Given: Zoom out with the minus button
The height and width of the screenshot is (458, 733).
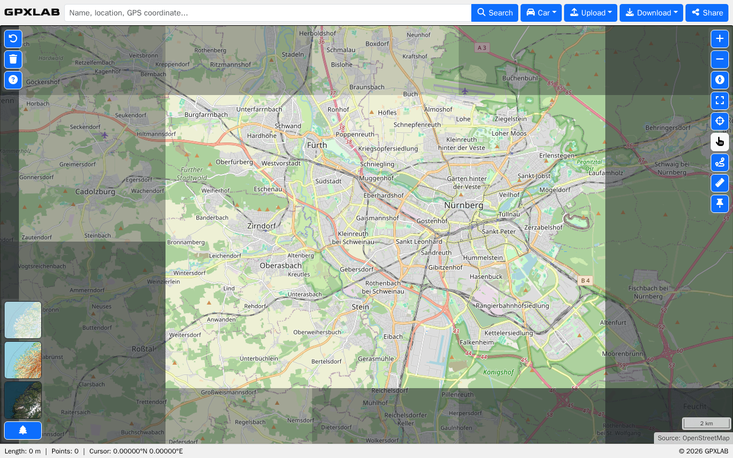Looking at the screenshot, I should (720, 60).
